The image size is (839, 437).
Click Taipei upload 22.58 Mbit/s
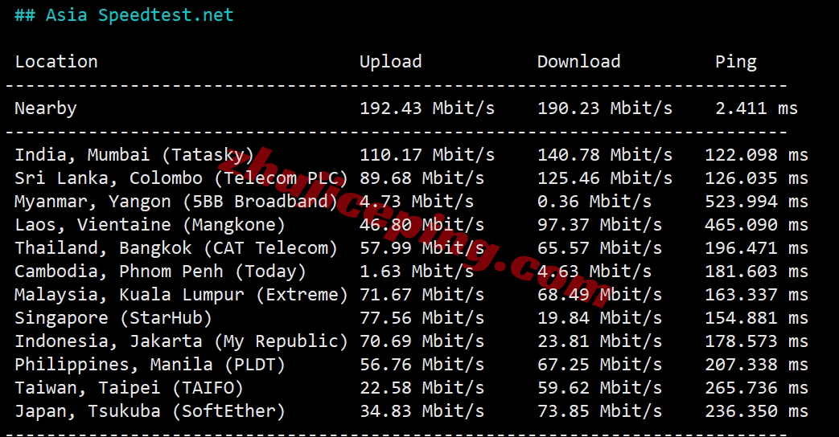[x=422, y=388]
